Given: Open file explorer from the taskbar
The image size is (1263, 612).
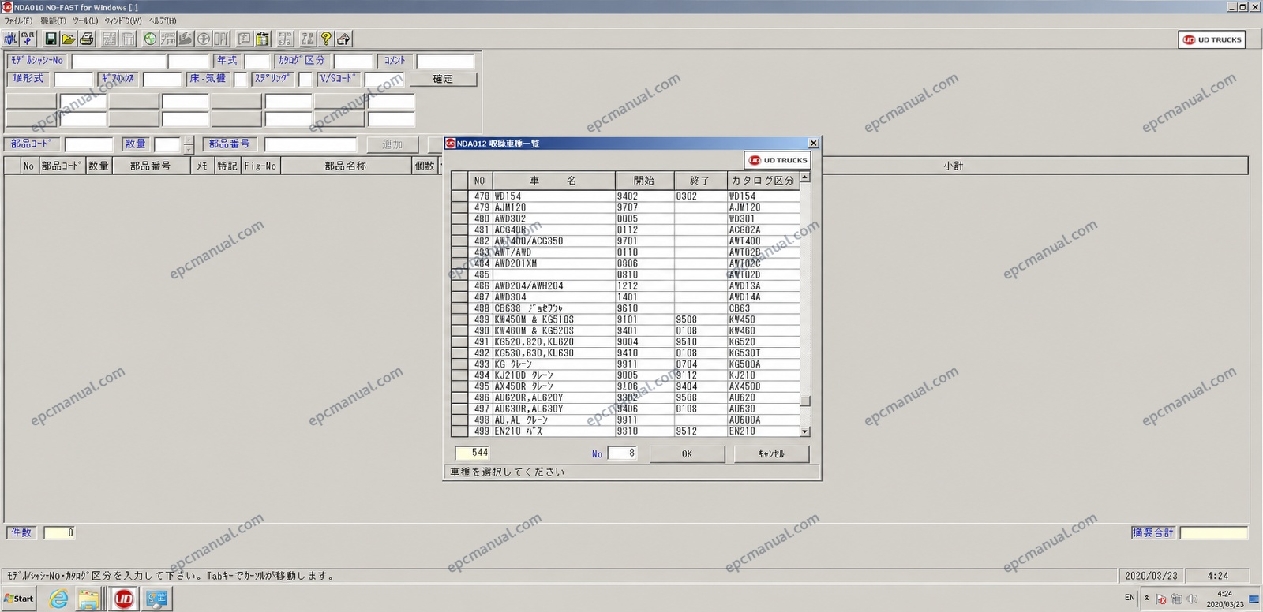Looking at the screenshot, I should [x=88, y=599].
